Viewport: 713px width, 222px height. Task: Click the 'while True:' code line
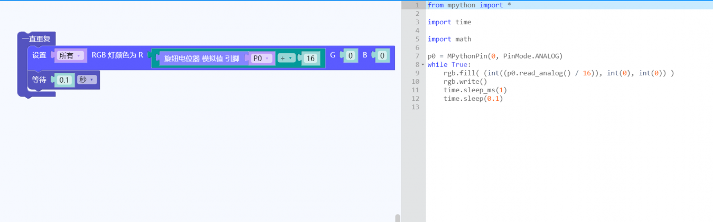(x=449, y=64)
